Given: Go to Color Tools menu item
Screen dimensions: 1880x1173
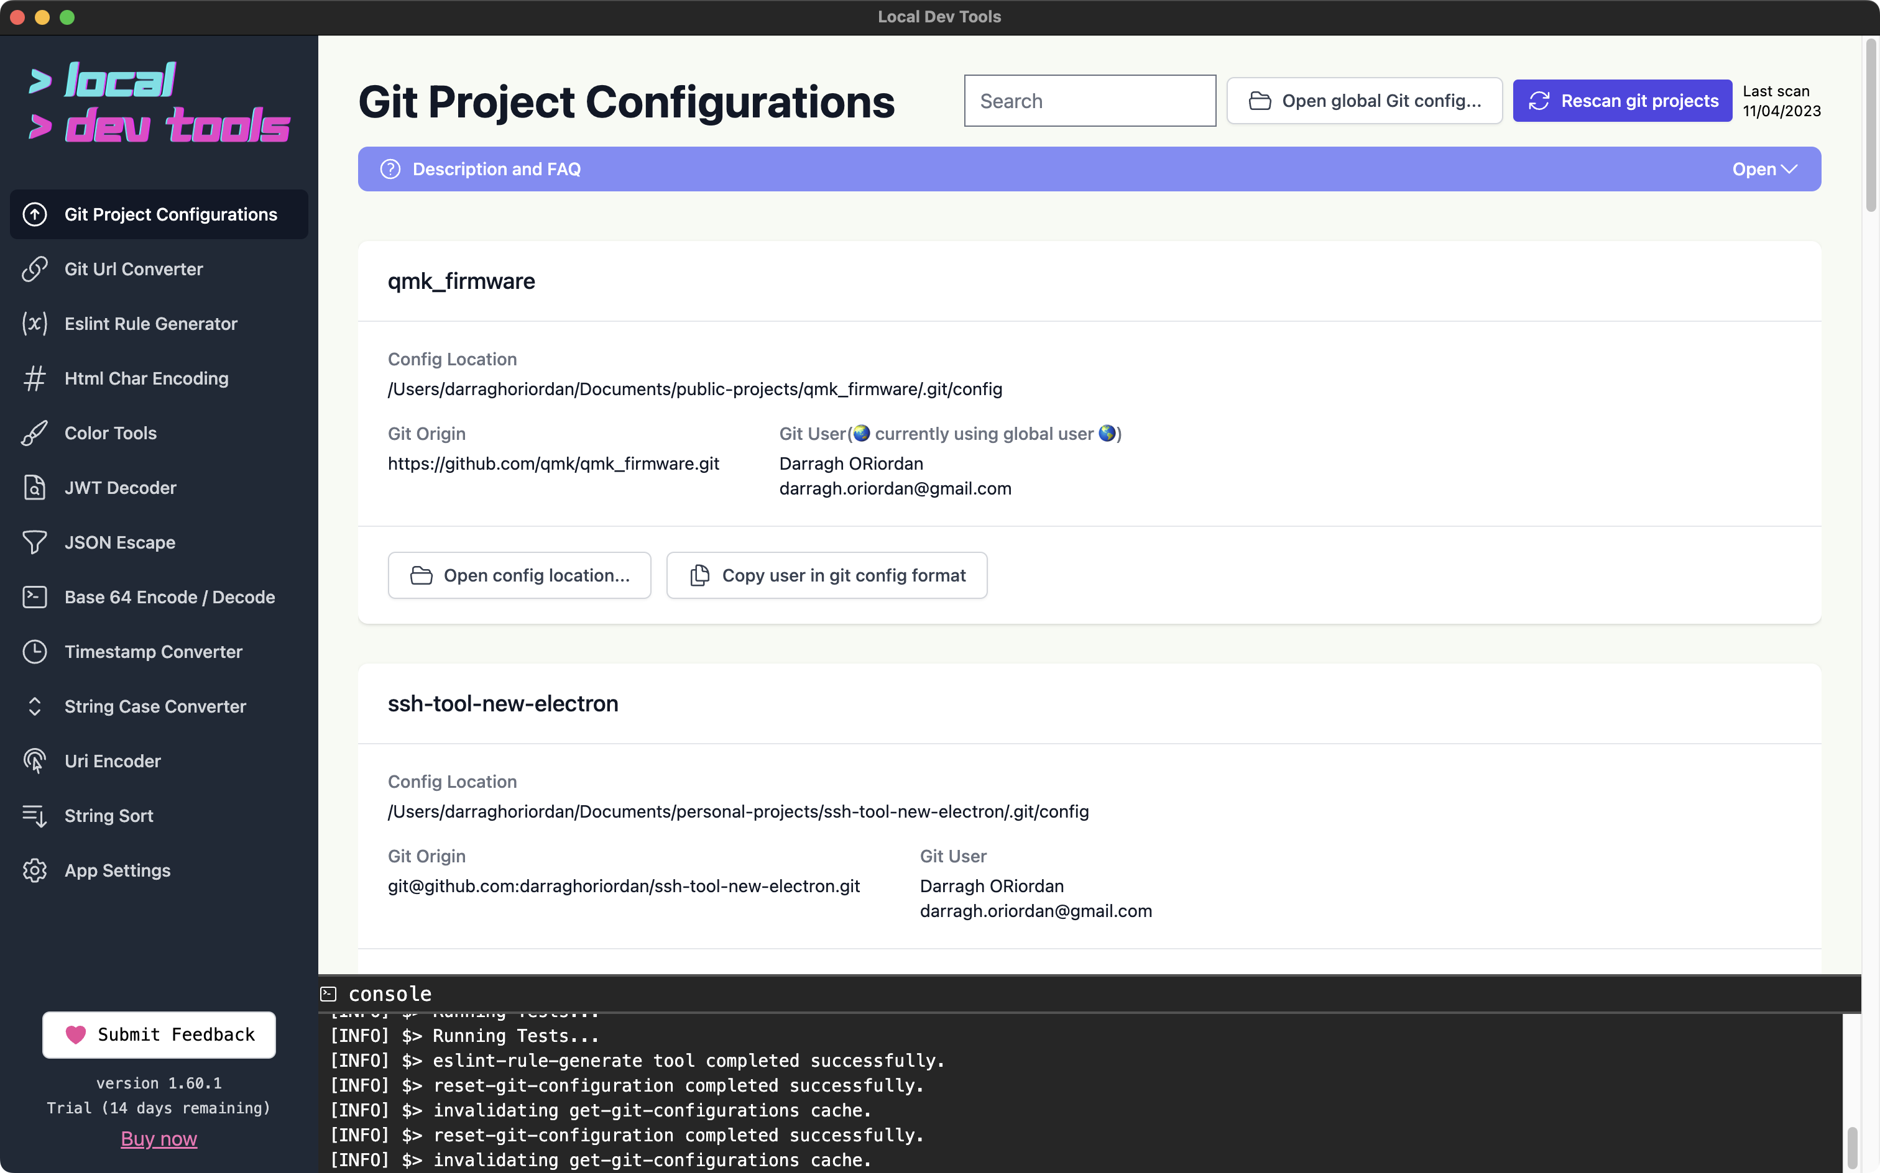Looking at the screenshot, I should 159,433.
